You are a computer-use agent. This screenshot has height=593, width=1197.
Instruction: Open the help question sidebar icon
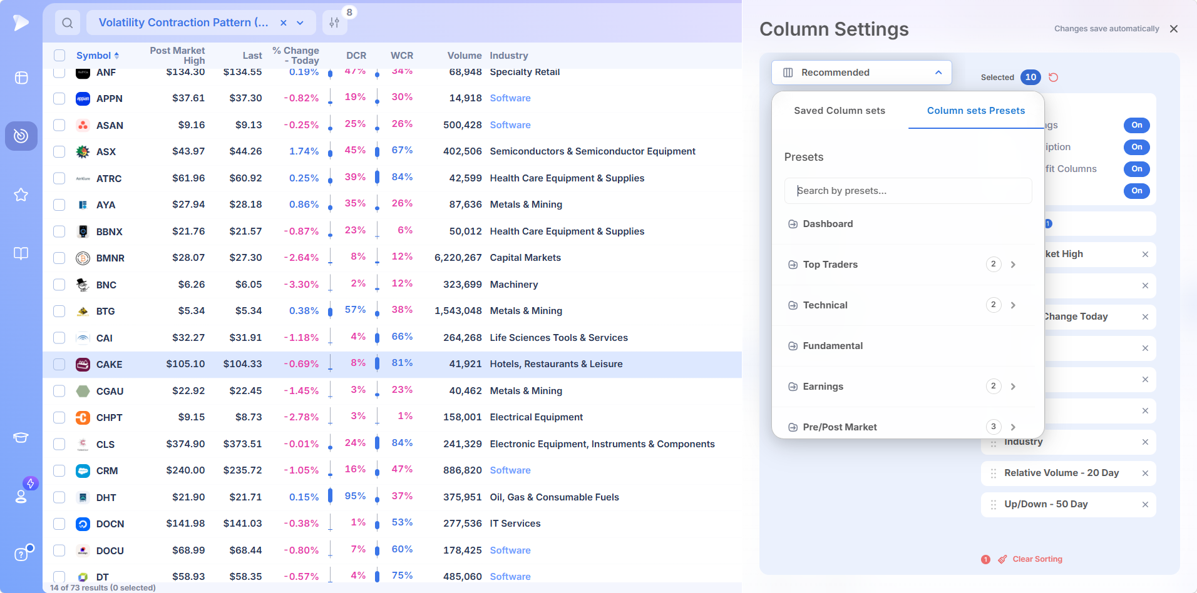click(x=21, y=554)
